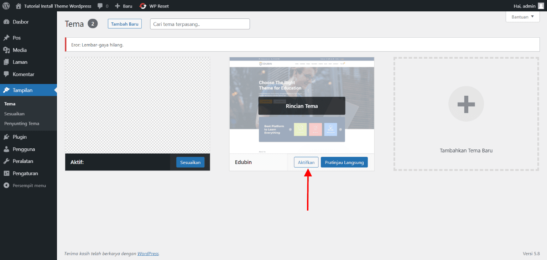Click the large plus icon to add theme
The image size is (547, 260).
[x=466, y=104]
